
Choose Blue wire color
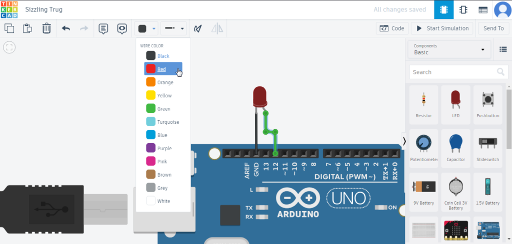point(163,135)
